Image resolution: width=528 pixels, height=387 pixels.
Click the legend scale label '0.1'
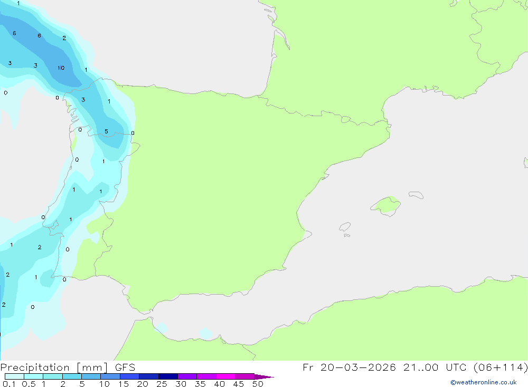(x=9, y=384)
